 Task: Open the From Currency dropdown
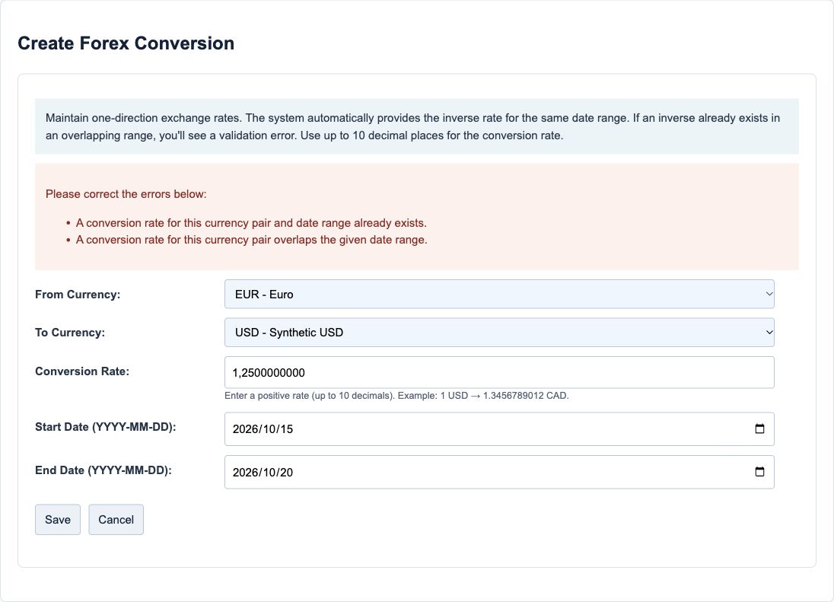click(x=499, y=294)
